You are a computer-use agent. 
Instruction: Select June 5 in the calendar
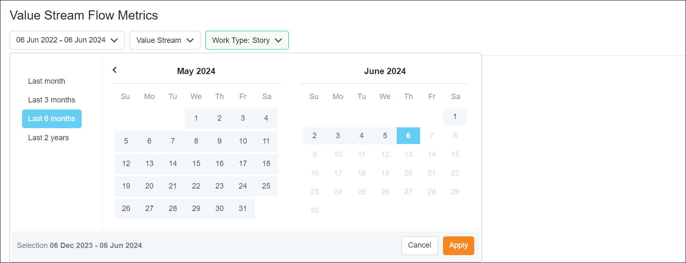(385, 136)
